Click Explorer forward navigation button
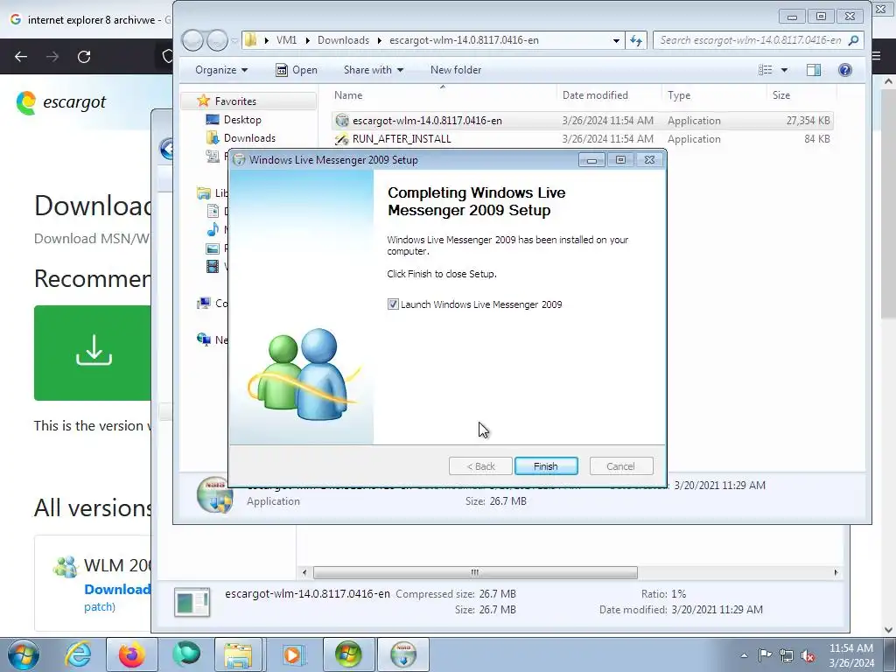The image size is (896, 672). click(217, 40)
